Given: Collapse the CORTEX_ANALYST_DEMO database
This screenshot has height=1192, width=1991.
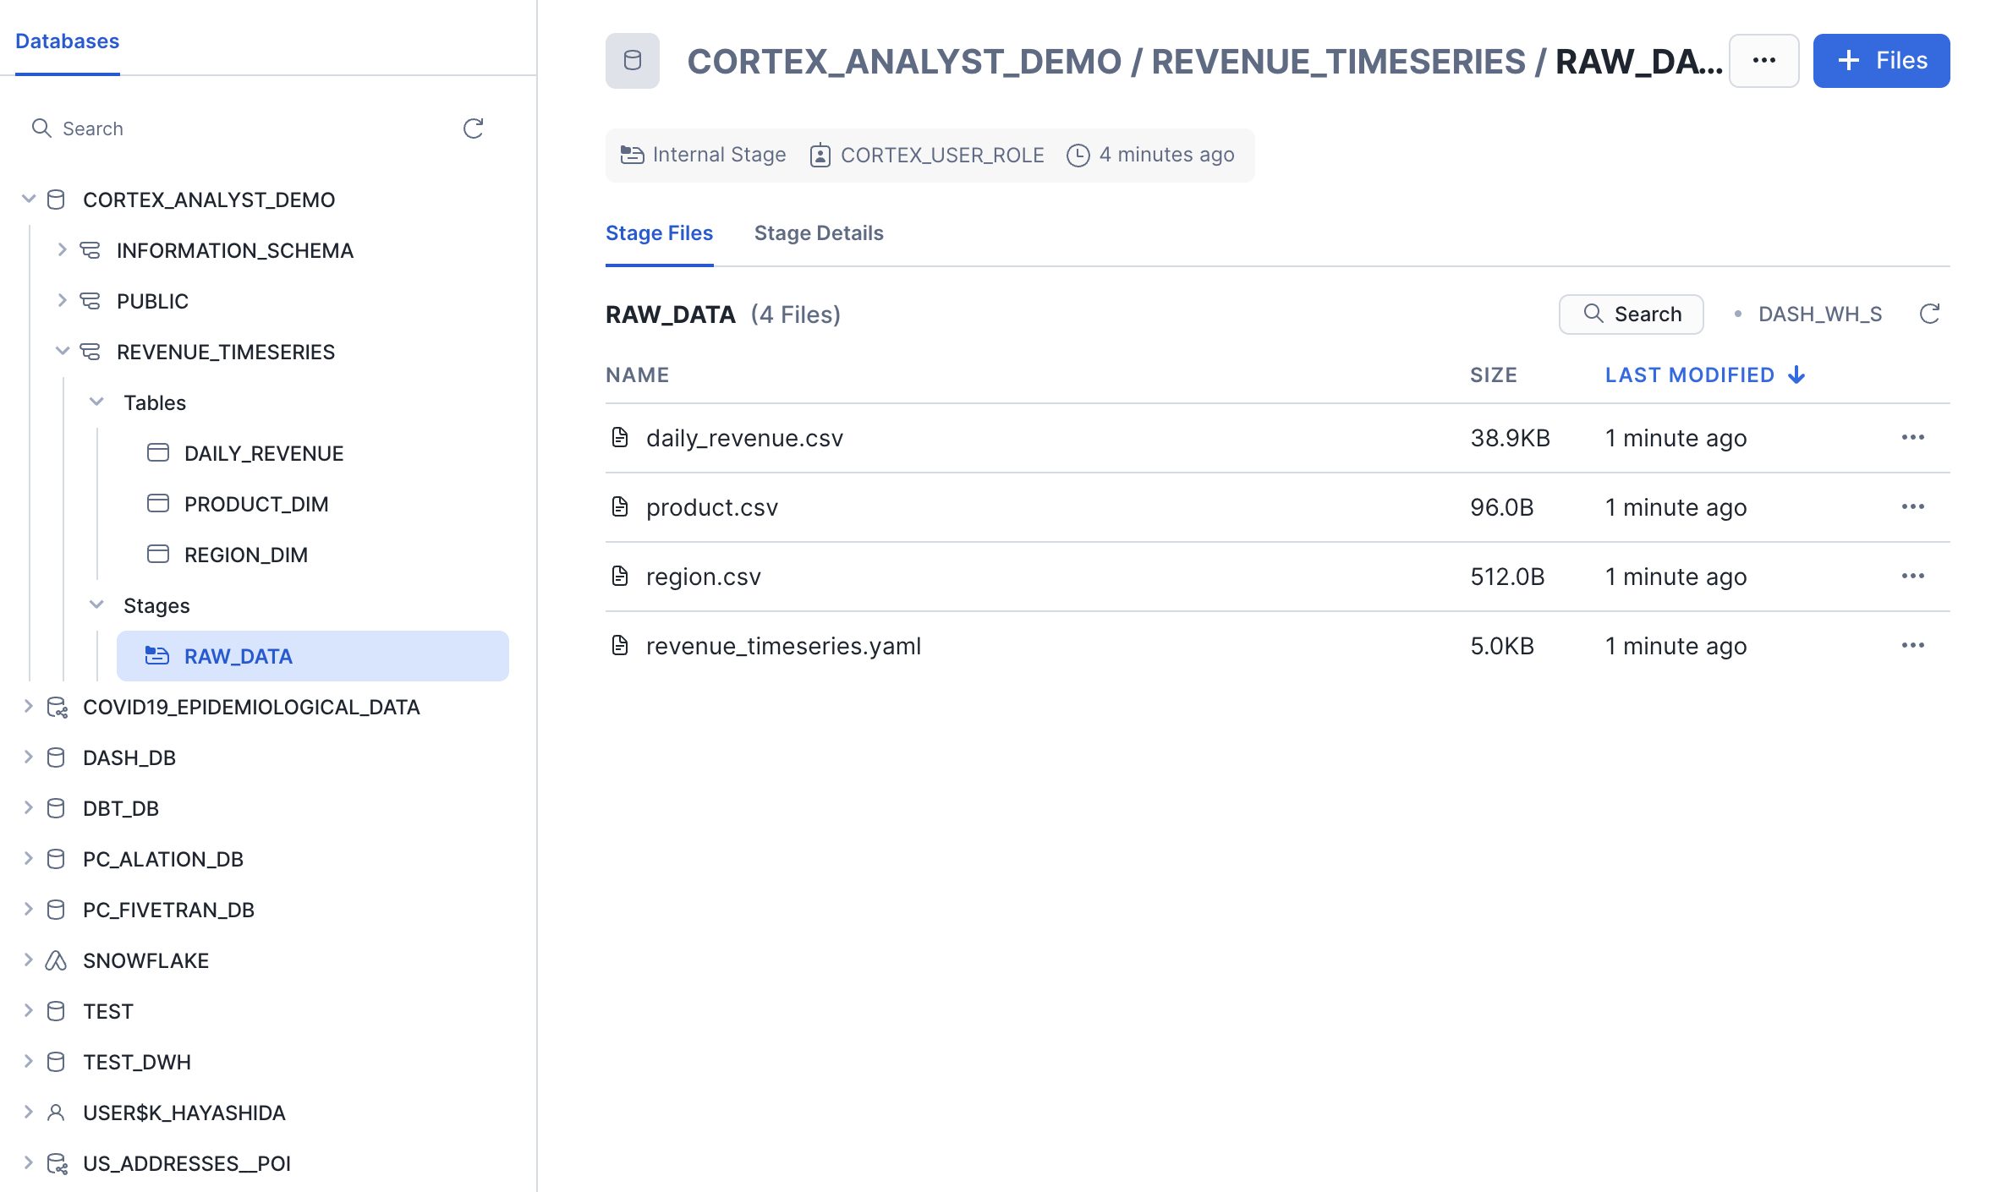Looking at the screenshot, I should [x=29, y=200].
